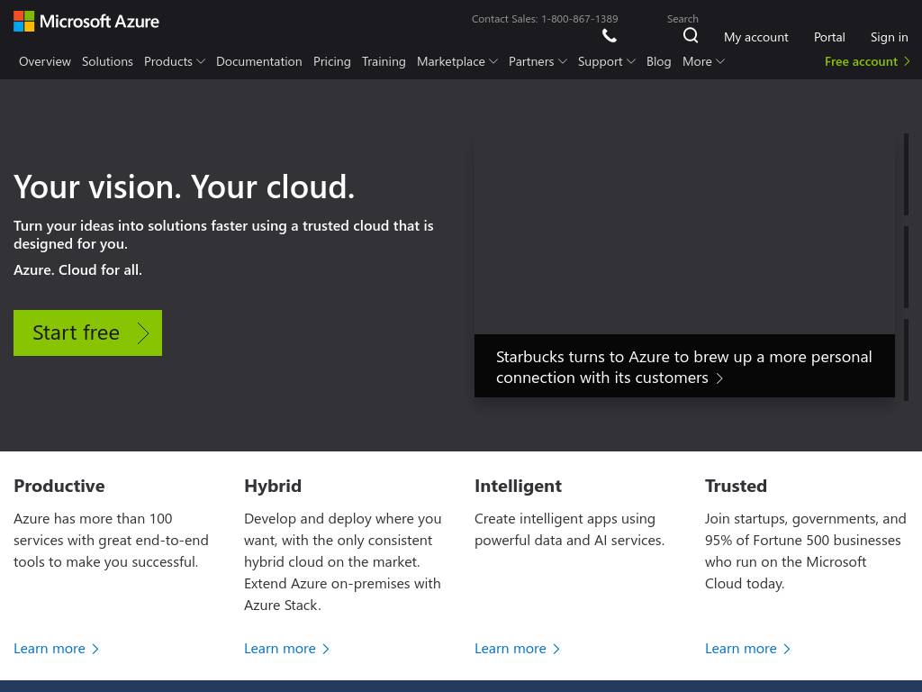The height and width of the screenshot is (692, 922).
Task: Open the Partners dropdown
Action: pos(538,61)
